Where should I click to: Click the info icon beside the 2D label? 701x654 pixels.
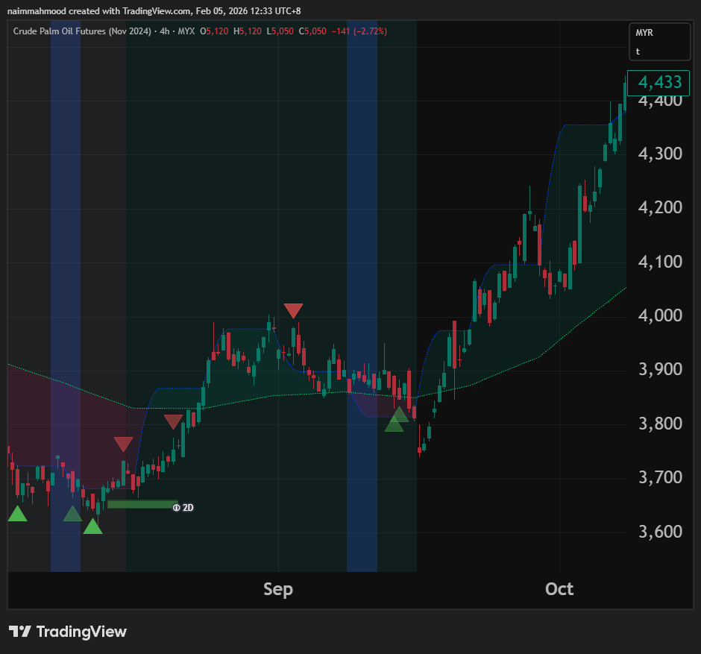177,508
